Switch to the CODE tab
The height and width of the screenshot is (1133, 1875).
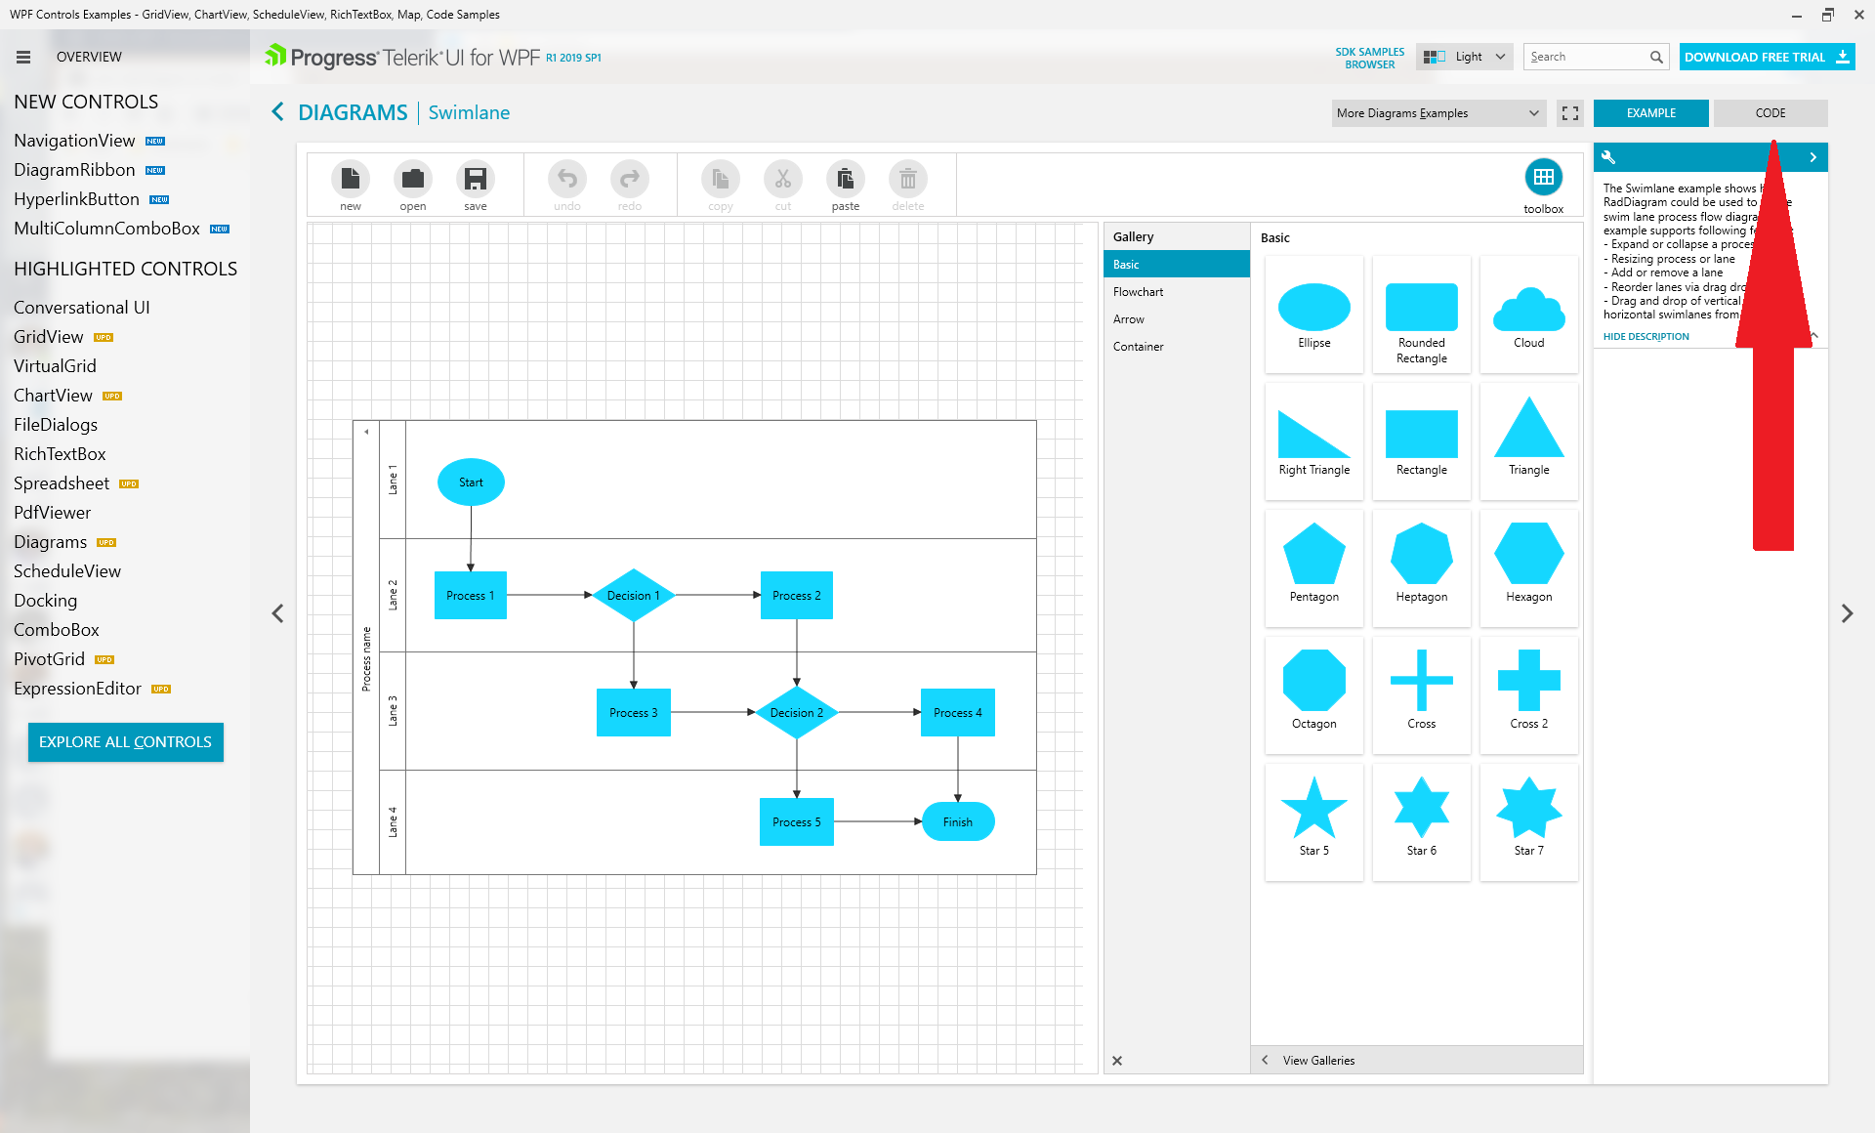[x=1770, y=113]
